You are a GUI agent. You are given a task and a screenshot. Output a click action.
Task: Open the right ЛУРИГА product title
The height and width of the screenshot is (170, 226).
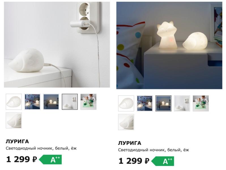coord(130,143)
